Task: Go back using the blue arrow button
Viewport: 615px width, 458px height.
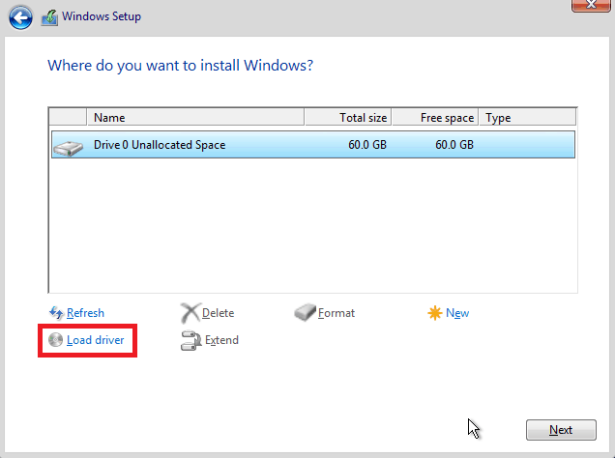Action: 20,17
